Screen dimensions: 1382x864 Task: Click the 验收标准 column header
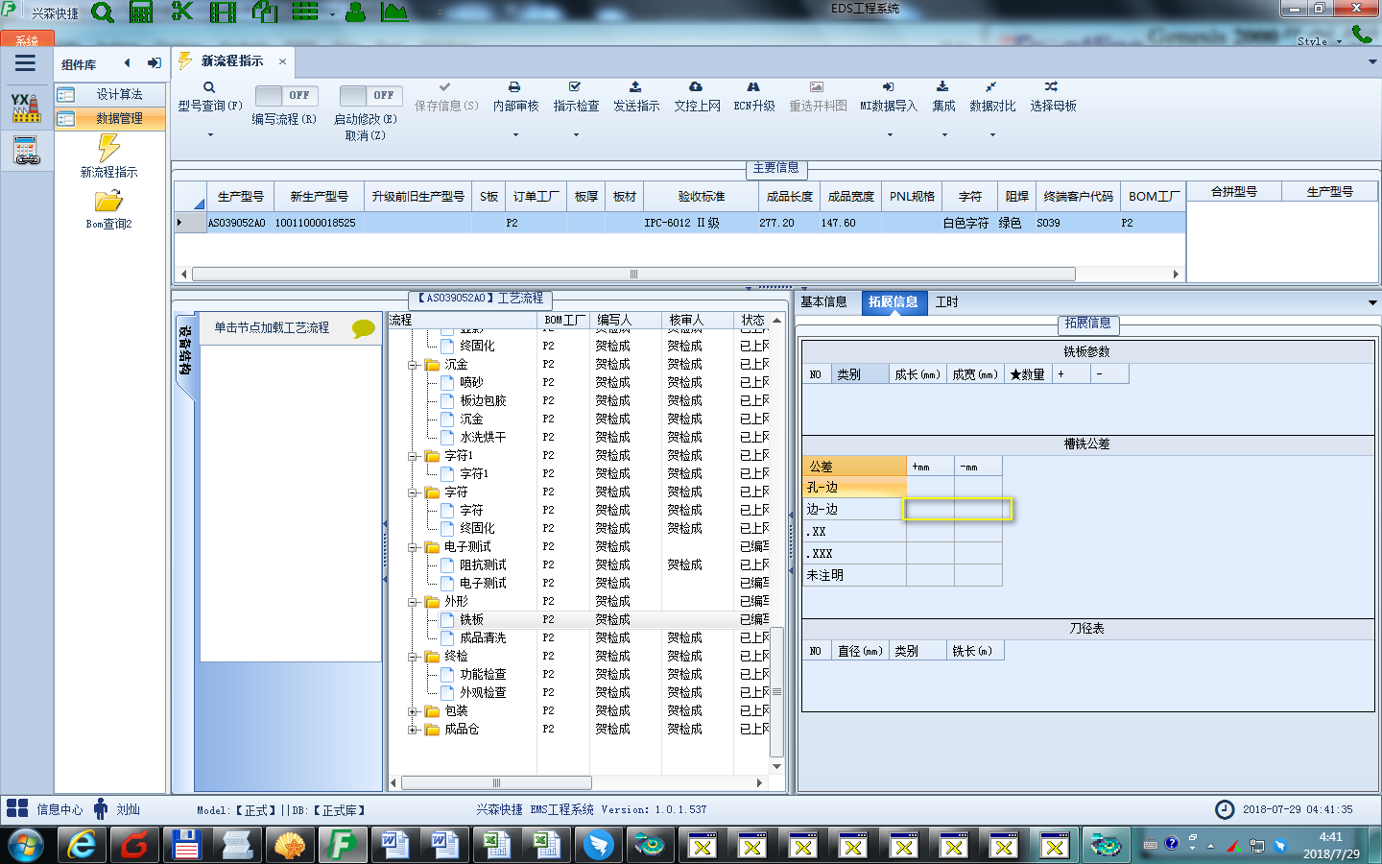pyautogui.click(x=701, y=196)
